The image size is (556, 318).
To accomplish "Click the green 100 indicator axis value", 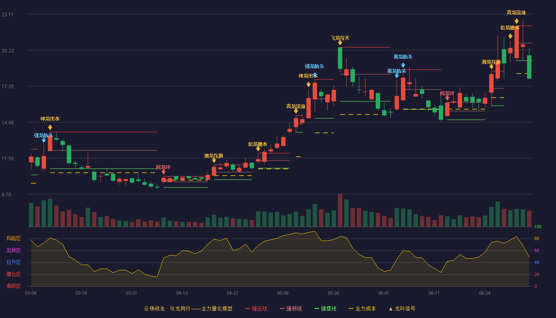I will click(x=538, y=227).
